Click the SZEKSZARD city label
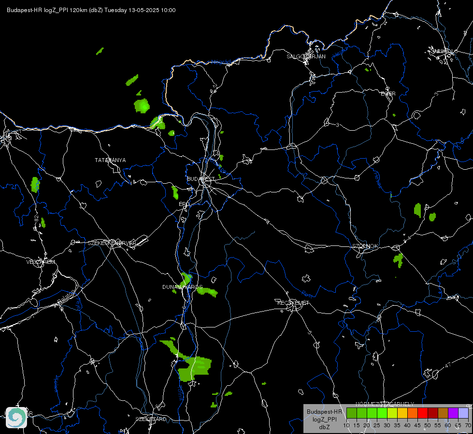473x434 pixels. pyautogui.click(x=151, y=419)
